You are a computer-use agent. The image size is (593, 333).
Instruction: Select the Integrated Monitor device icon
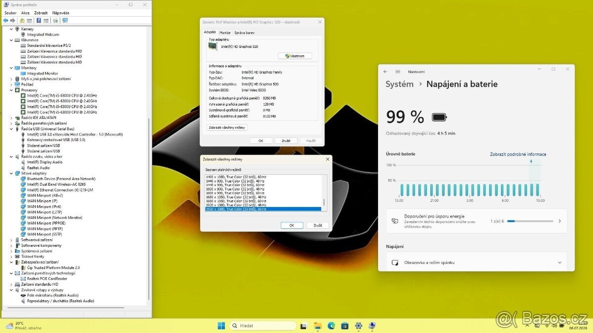tap(23, 74)
